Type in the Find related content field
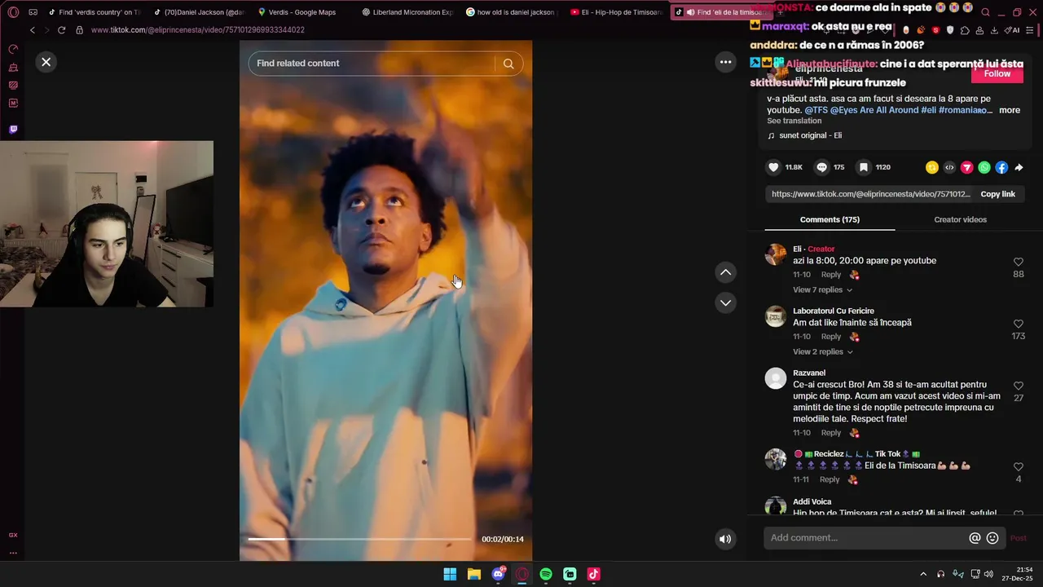The width and height of the screenshot is (1043, 587). point(371,64)
